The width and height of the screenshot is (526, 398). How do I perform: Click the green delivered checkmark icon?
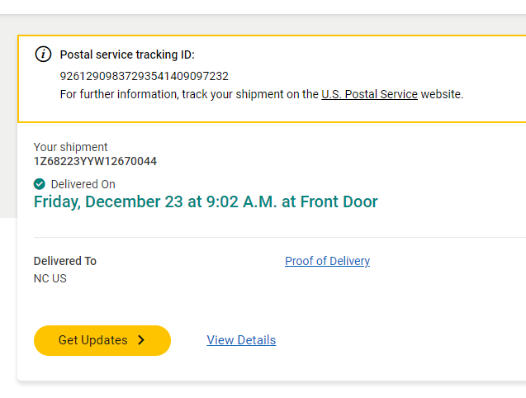[40, 184]
